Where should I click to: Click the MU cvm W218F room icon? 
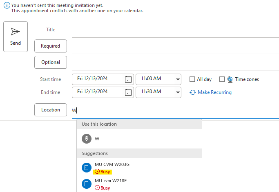pyautogui.click(x=87, y=184)
